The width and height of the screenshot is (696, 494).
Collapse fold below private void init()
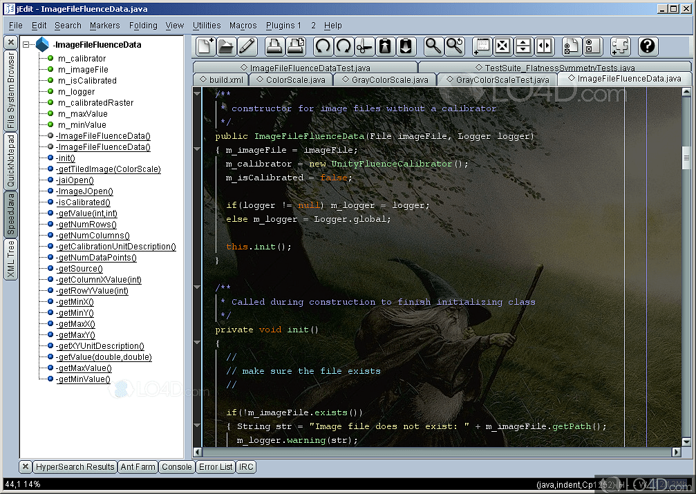[197, 343]
